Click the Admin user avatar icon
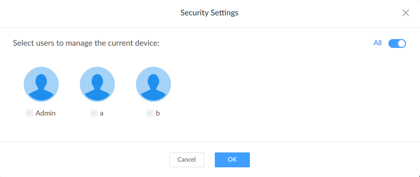The width and height of the screenshot is (420, 177). coord(41,85)
